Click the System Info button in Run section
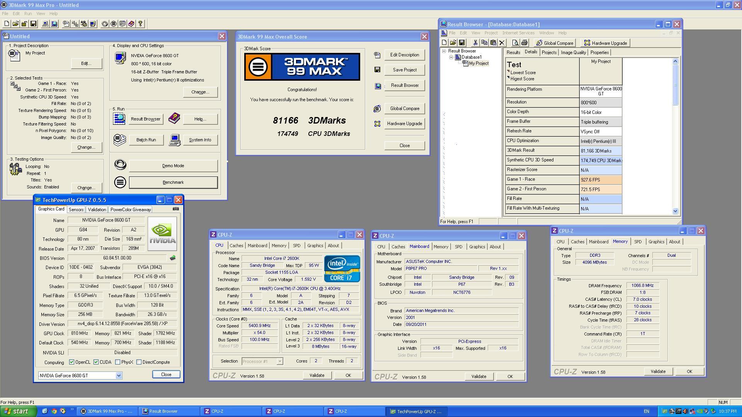The image size is (742, 417). [200, 140]
